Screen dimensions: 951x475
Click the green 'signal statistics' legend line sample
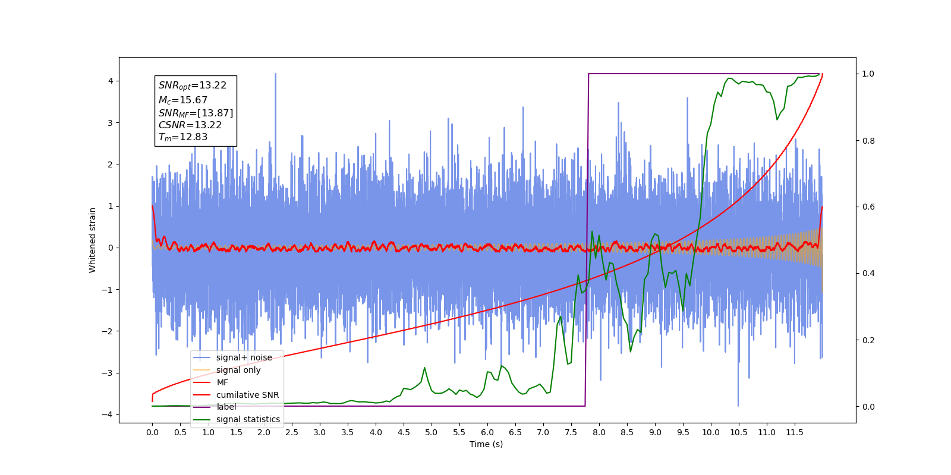pyautogui.click(x=202, y=419)
